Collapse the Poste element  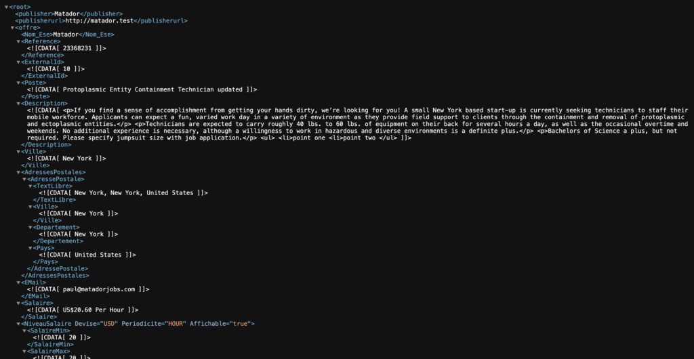[x=18, y=83]
